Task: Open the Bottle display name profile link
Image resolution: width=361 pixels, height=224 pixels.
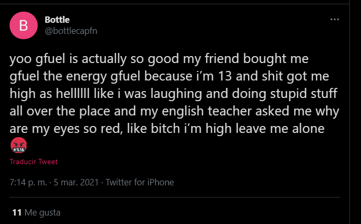Action: click(57, 20)
